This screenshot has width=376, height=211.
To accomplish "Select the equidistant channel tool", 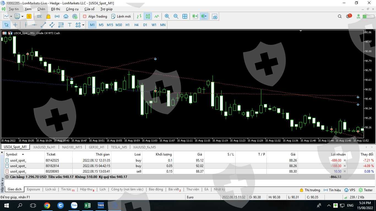I will pos(52,25).
